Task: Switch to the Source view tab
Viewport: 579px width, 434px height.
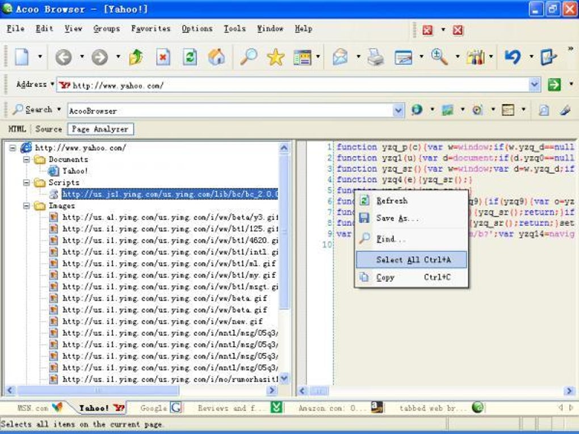Action: [x=48, y=129]
